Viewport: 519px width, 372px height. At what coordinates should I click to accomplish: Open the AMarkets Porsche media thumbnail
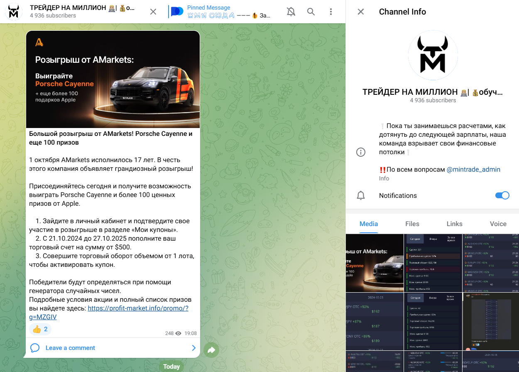(x=375, y=263)
